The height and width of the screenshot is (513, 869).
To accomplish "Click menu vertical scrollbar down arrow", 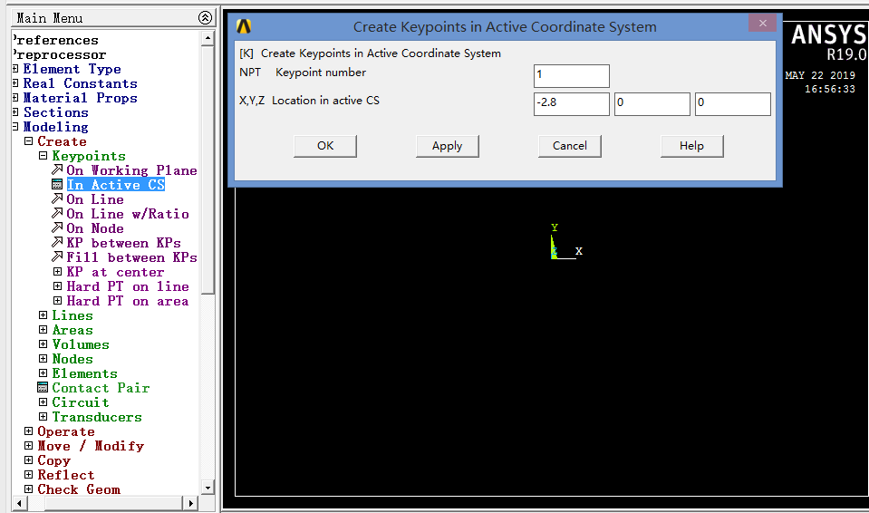I will pyautogui.click(x=208, y=488).
